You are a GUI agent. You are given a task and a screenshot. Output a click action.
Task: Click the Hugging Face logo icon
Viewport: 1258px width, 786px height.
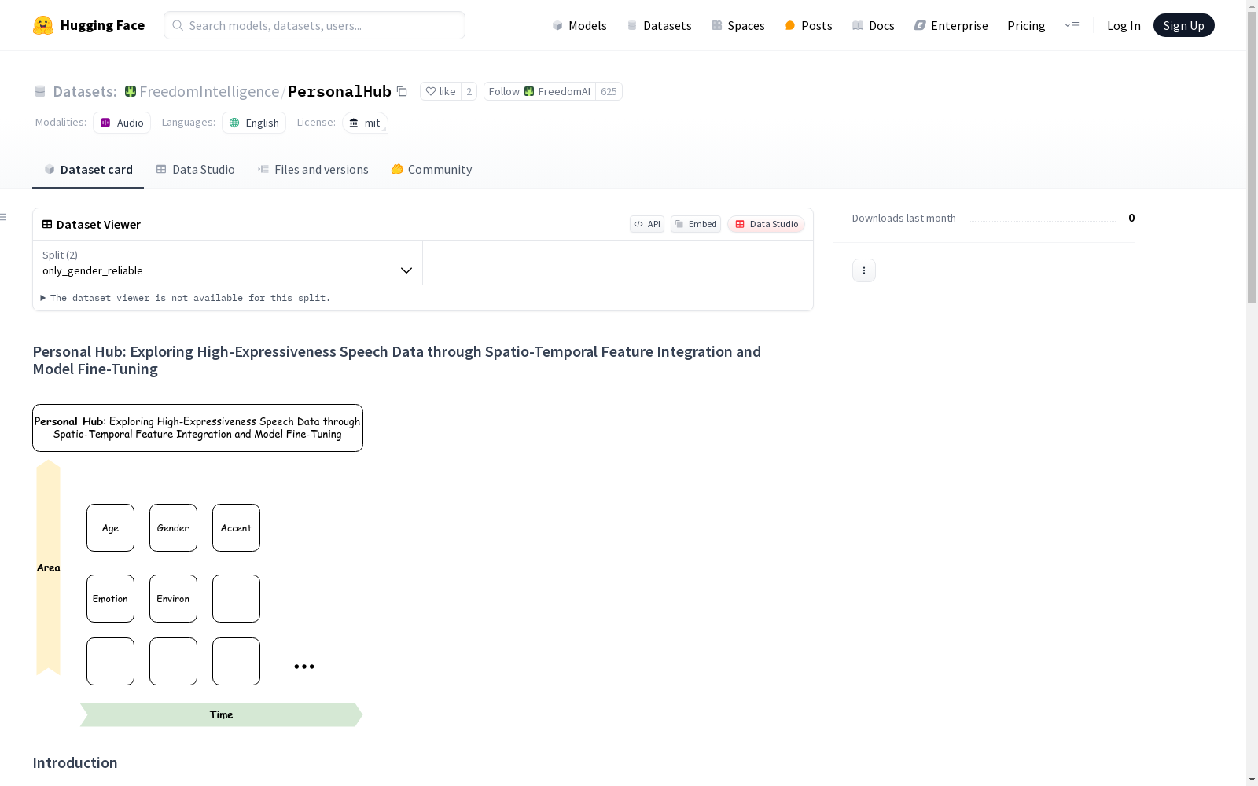(43, 25)
